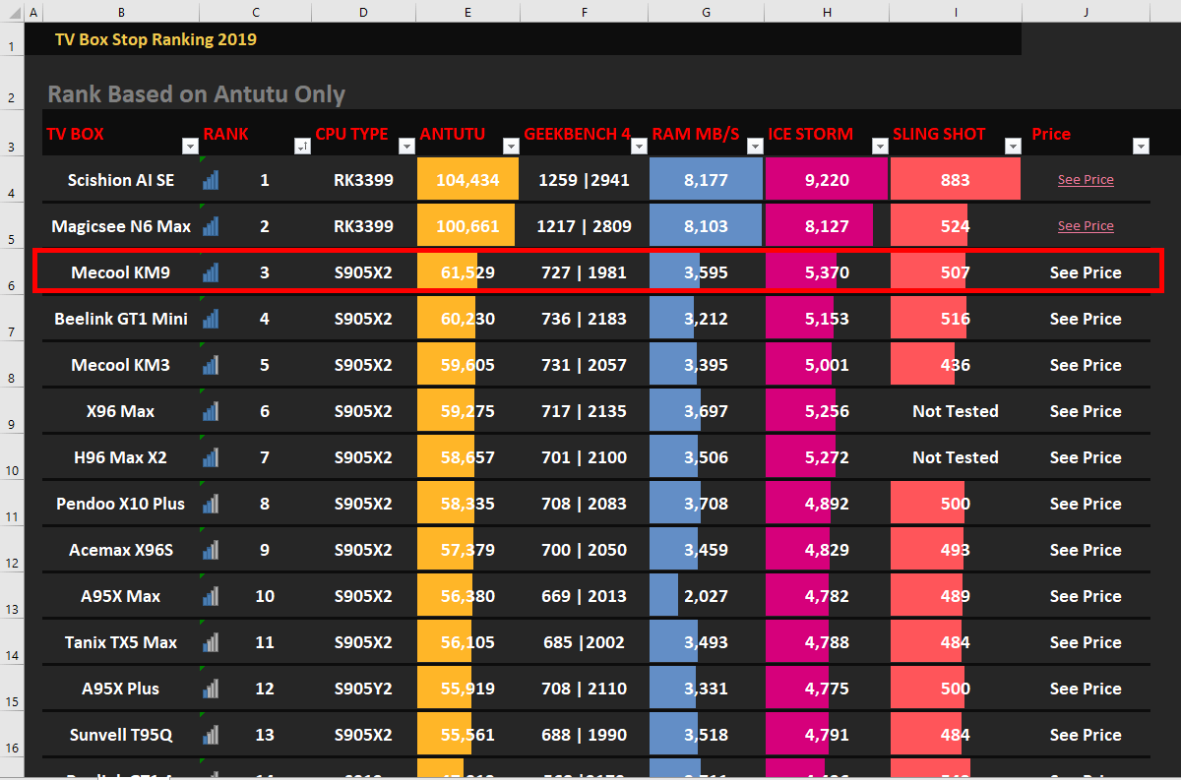Open the SLING SHOT filter dropdown
Image resolution: width=1181 pixels, height=780 pixels.
click(x=1013, y=147)
